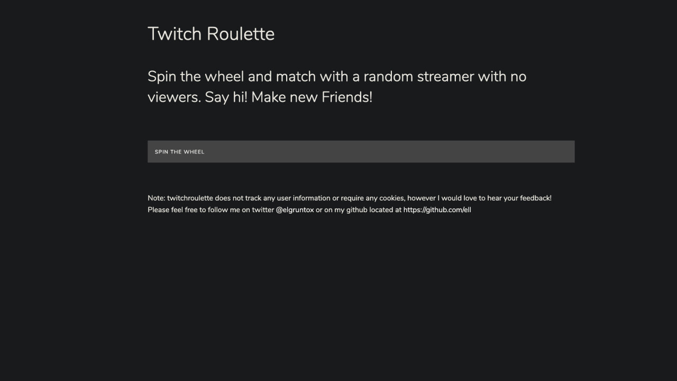The width and height of the screenshot is (677, 381).
Task: Open the https://github.com/ell link
Action: [437, 210]
